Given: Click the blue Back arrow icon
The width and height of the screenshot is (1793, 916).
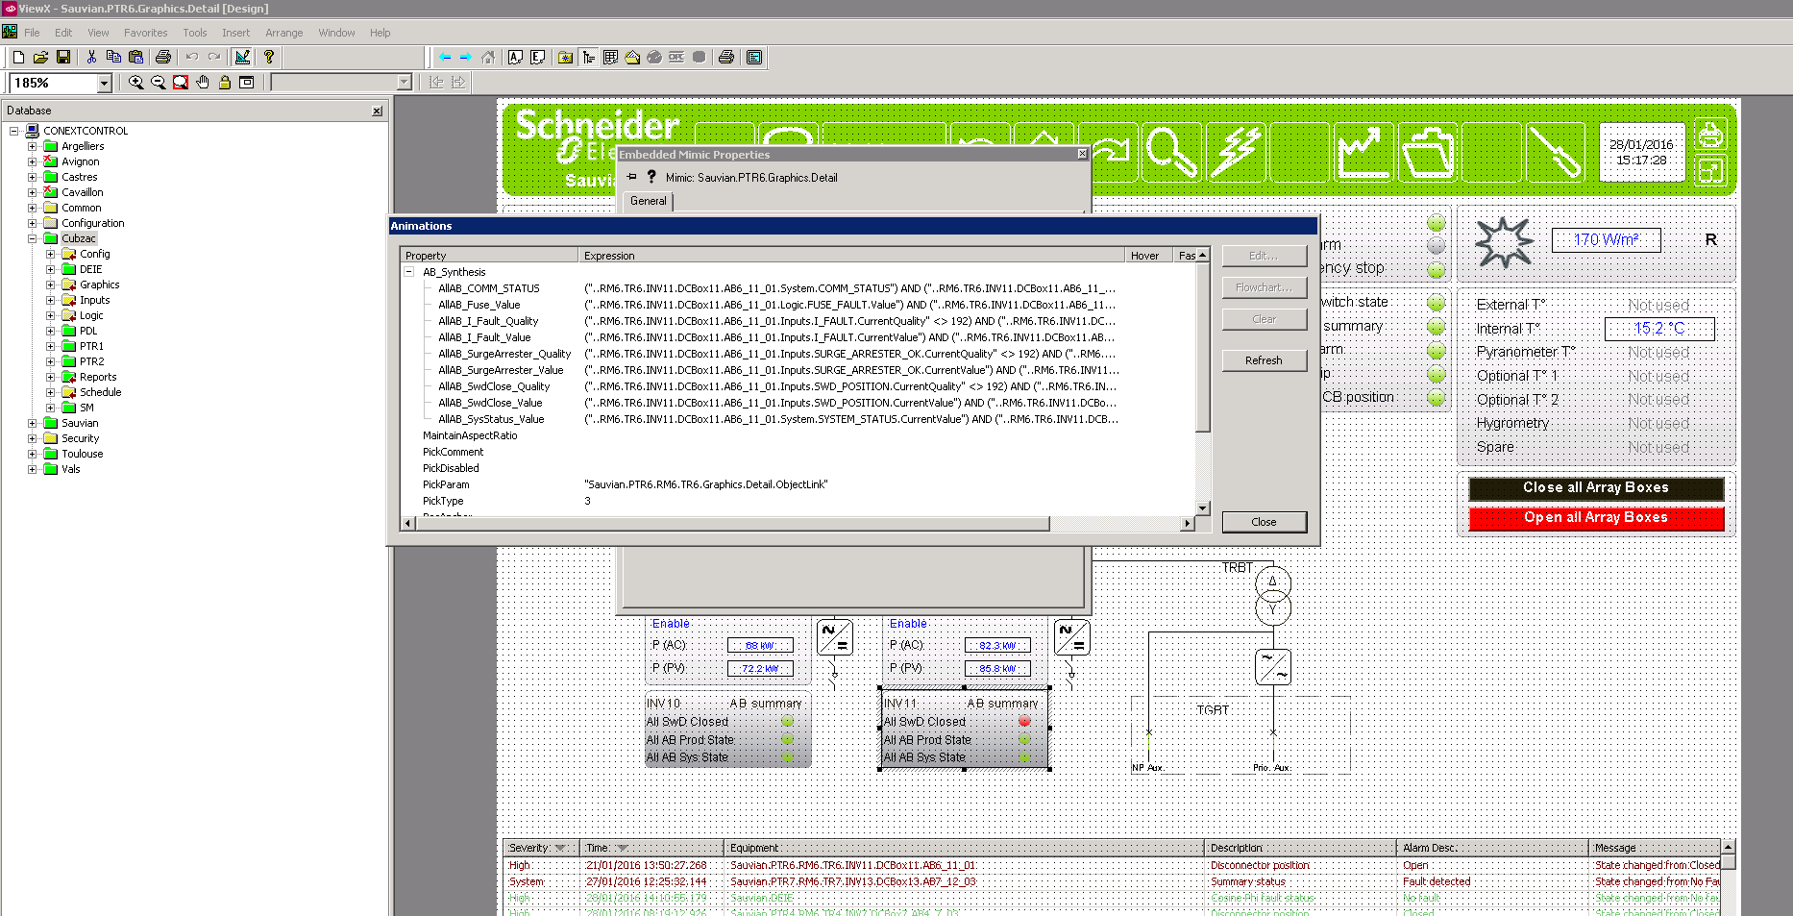Looking at the screenshot, I should [x=445, y=58].
